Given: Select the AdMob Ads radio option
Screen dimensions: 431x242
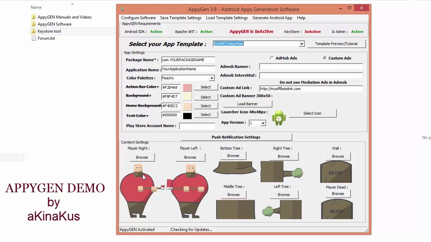Looking at the screenshot, I should pyautogui.click(x=272, y=58).
